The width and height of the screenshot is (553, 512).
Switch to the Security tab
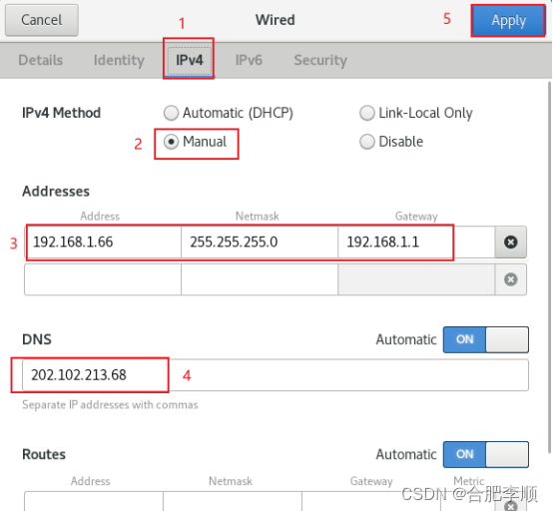tap(320, 60)
